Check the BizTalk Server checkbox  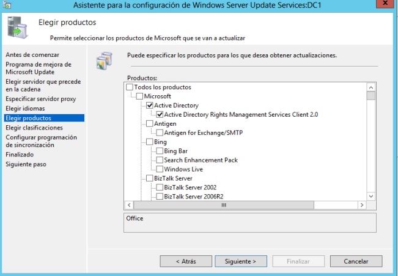point(150,178)
